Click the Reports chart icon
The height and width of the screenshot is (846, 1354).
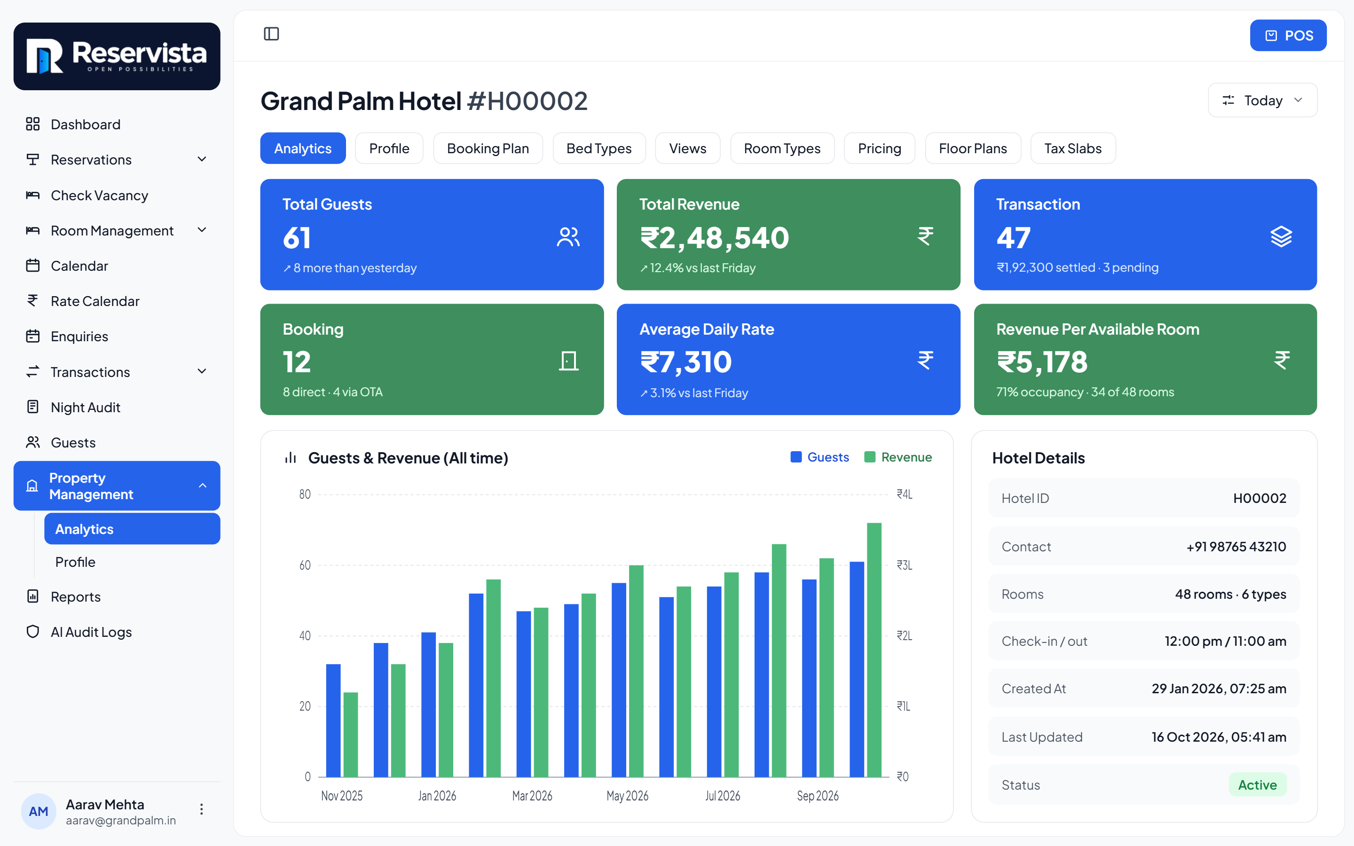[x=33, y=596]
